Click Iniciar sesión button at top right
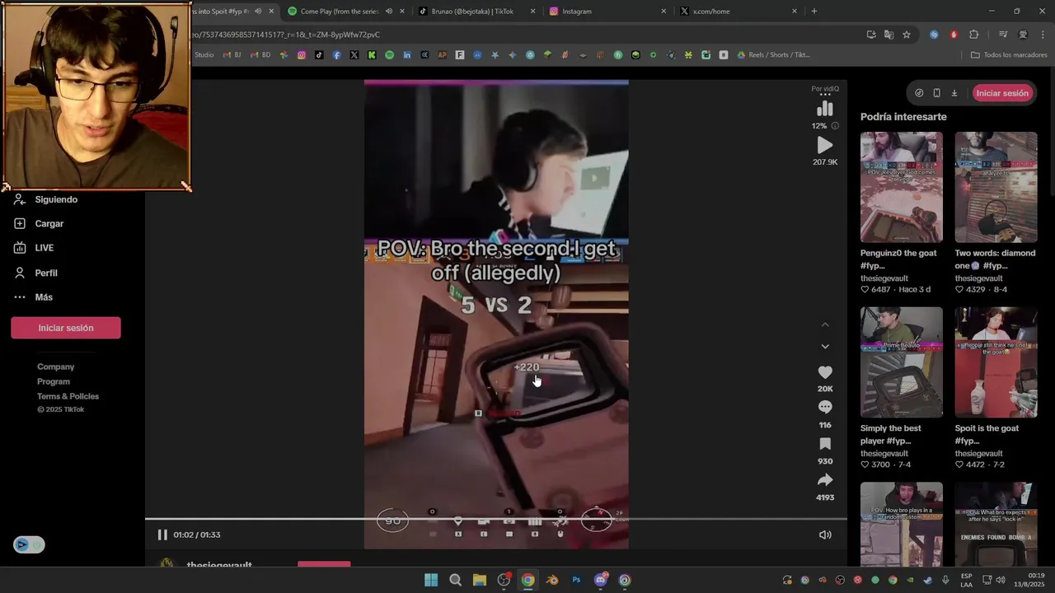This screenshot has height=593, width=1055. click(1002, 93)
